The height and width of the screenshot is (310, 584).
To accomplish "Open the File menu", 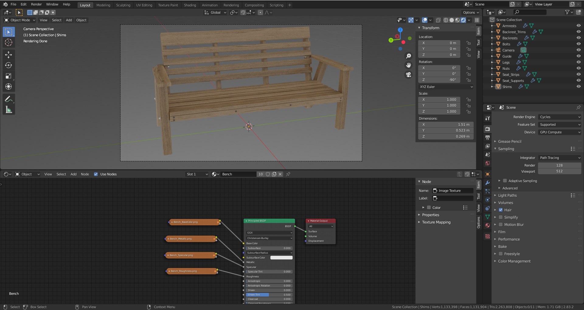I will [13, 4].
